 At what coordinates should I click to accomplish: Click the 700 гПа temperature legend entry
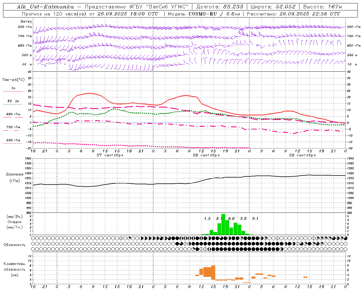click(x=13, y=127)
